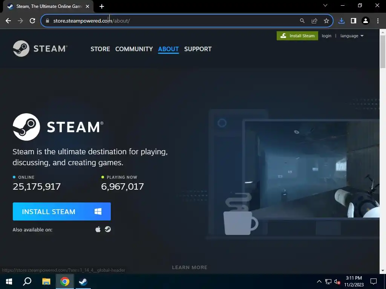This screenshot has width=386, height=289.
Task: Open the ABOUT menu item
Action: pyautogui.click(x=168, y=49)
